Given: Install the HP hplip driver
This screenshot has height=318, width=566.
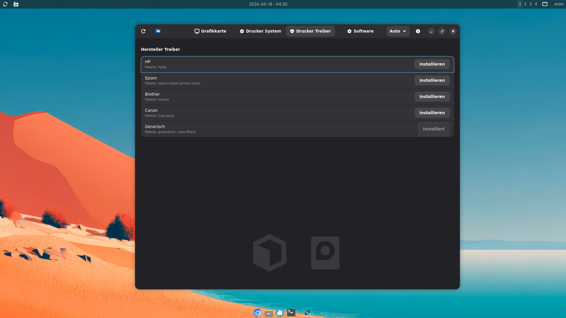Looking at the screenshot, I should [x=432, y=64].
